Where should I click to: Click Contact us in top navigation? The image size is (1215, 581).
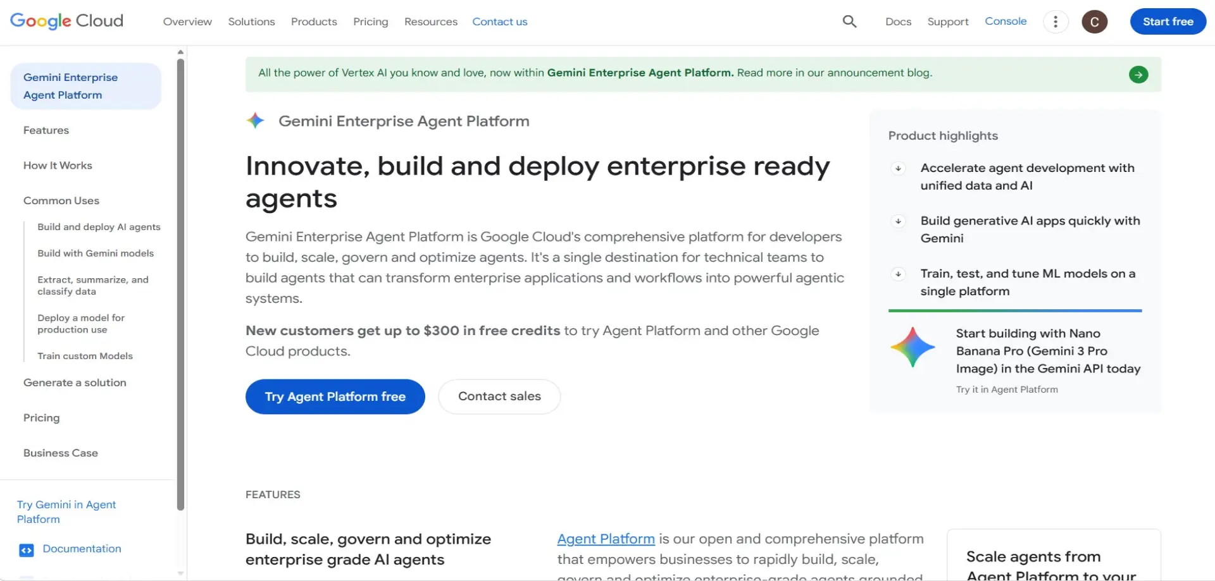[499, 21]
